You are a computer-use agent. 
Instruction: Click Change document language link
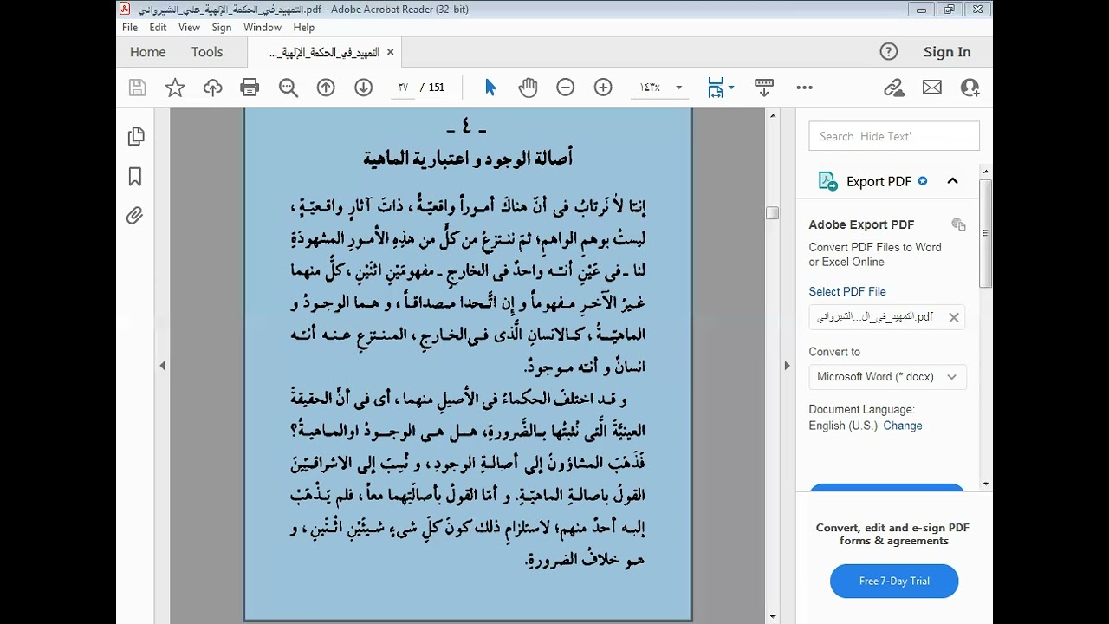point(903,426)
